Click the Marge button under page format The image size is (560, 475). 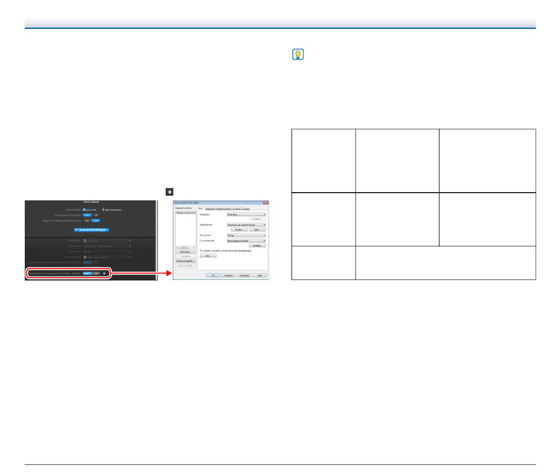pyautogui.click(x=257, y=230)
